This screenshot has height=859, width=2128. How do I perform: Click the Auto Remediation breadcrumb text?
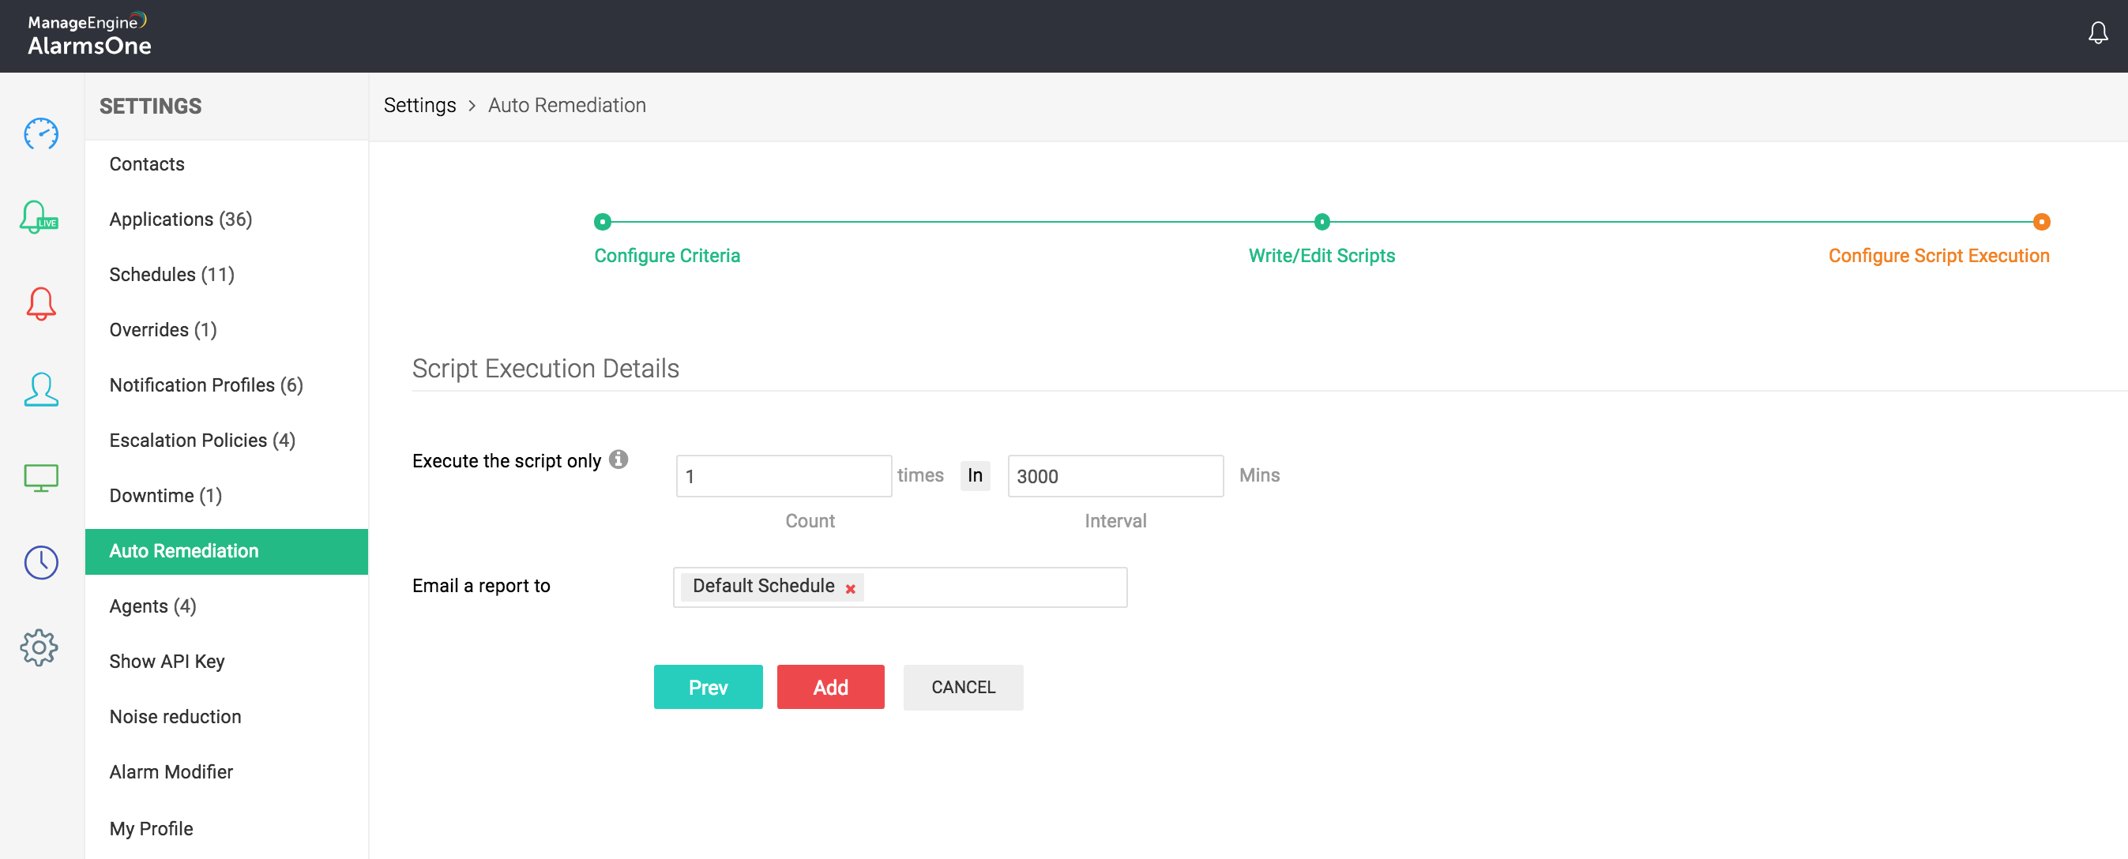click(566, 106)
